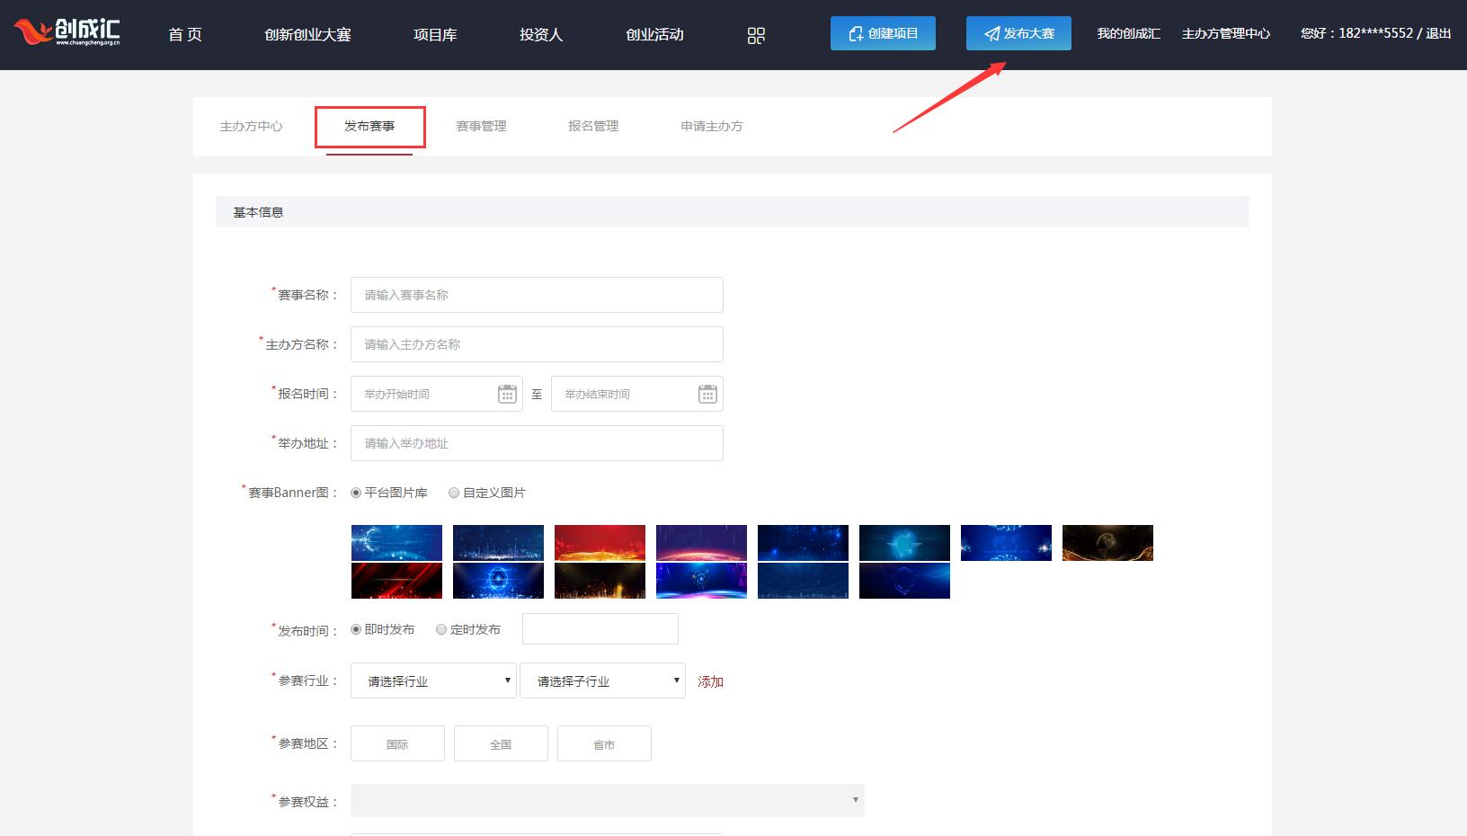Open the start date calendar icon

click(507, 394)
